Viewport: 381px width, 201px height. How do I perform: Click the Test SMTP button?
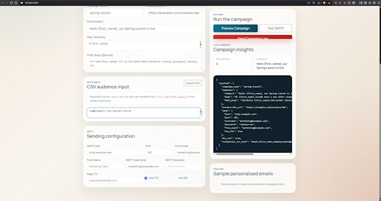pyautogui.click(x=276, y=28)
